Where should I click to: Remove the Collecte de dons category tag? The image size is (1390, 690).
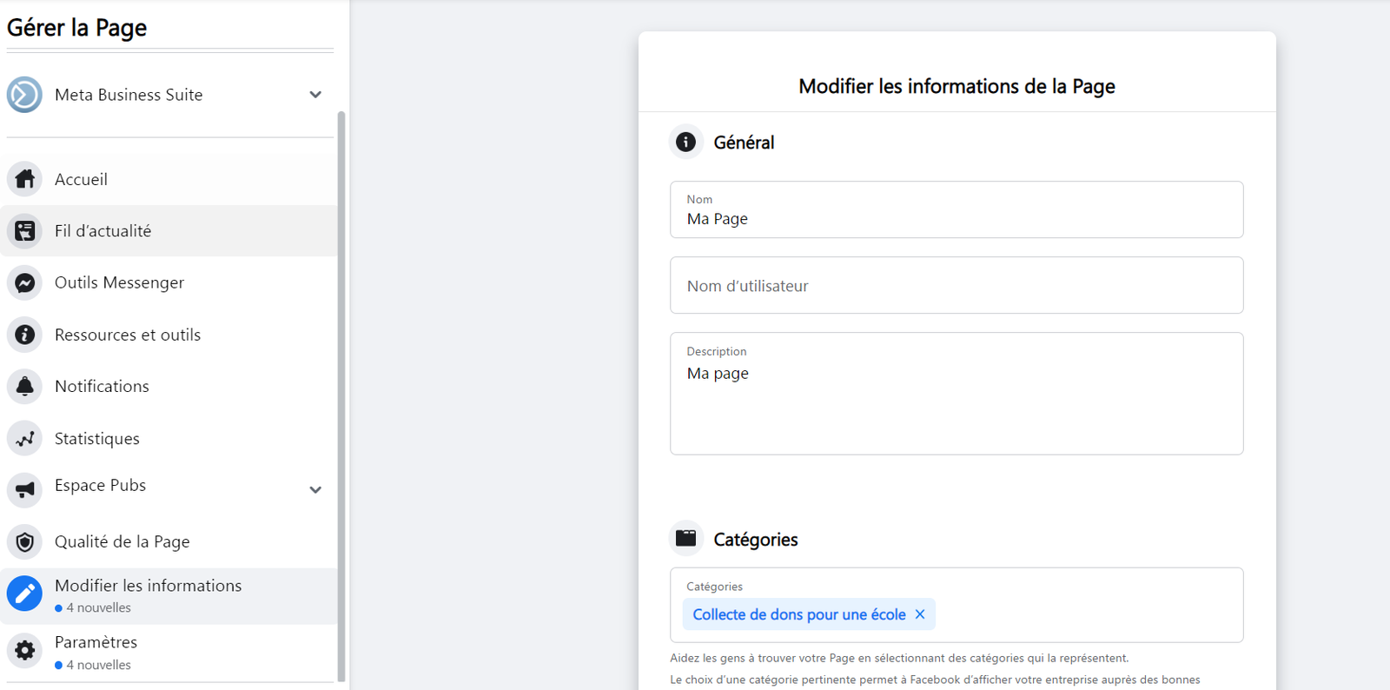click(x=920, y=614)
